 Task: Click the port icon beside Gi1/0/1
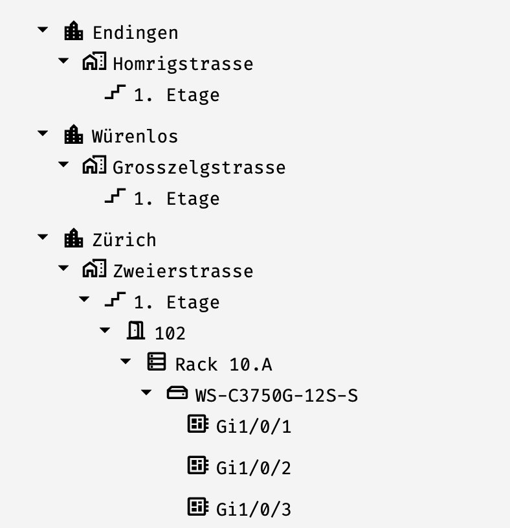(197, 424)
